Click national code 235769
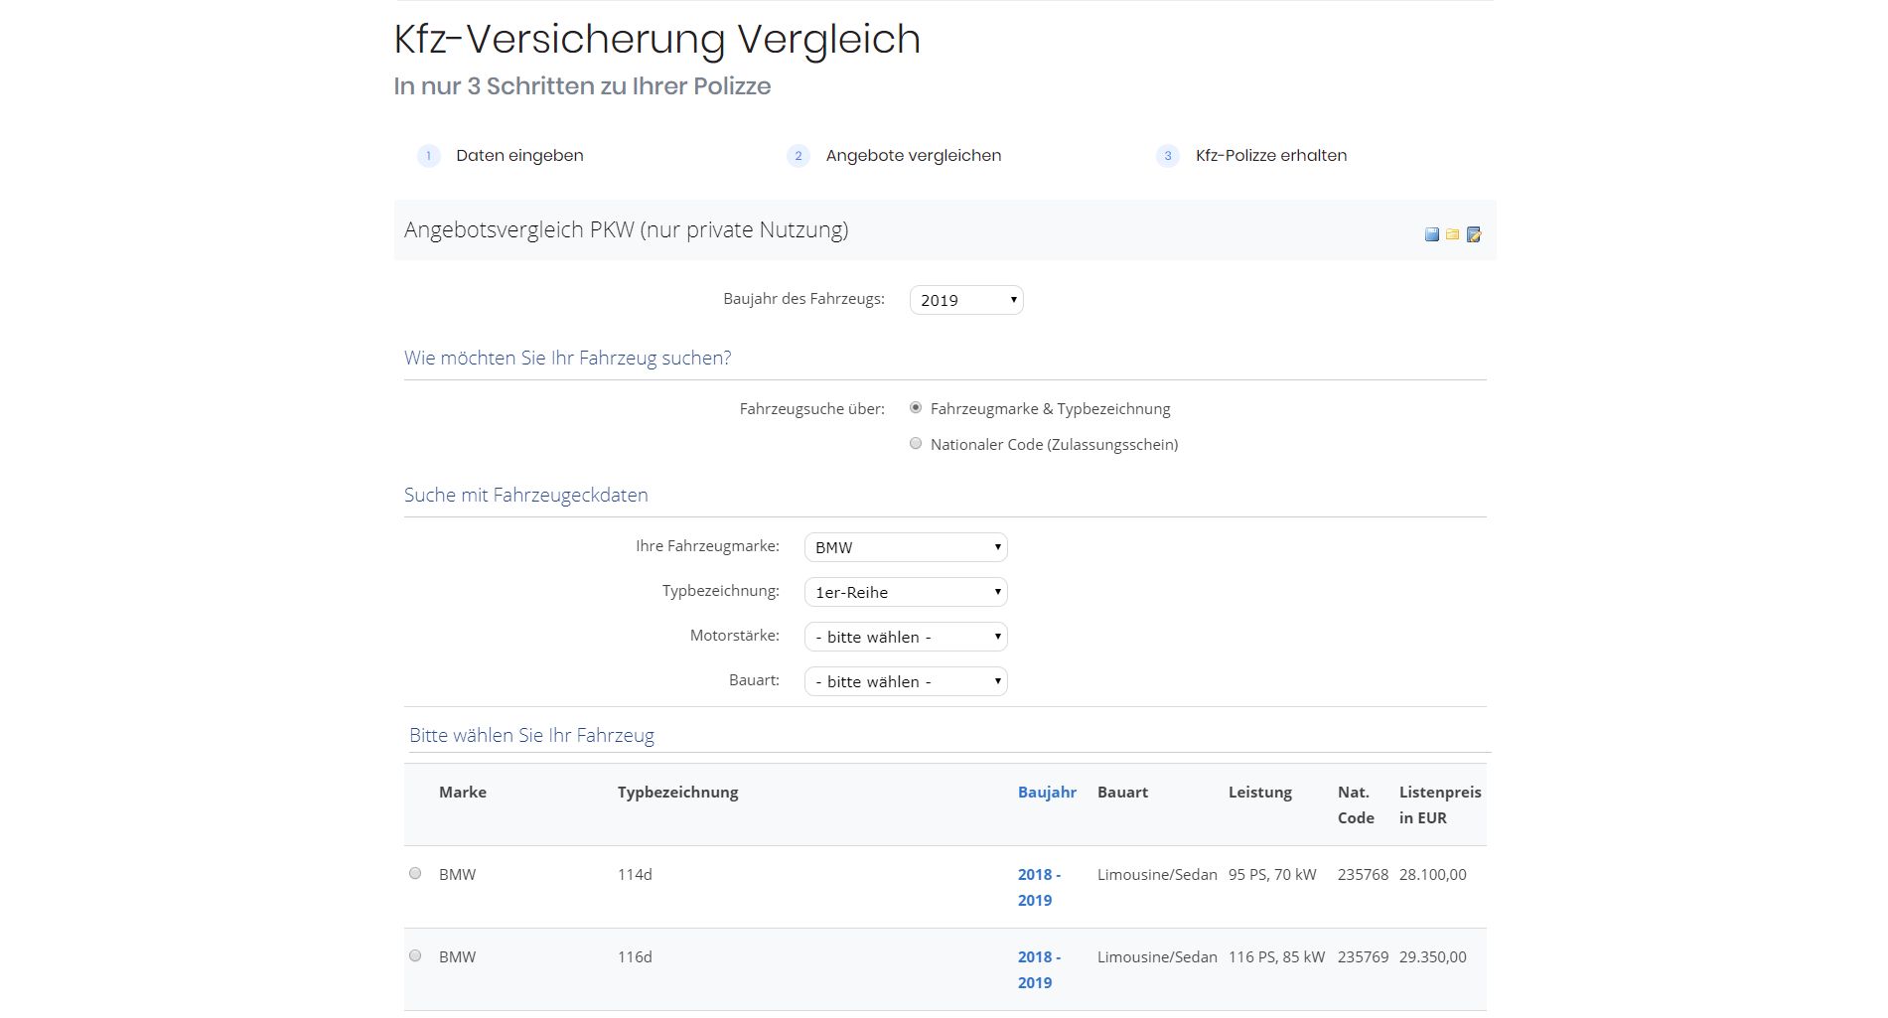1888x1018 pixels. click(1363, 957)
